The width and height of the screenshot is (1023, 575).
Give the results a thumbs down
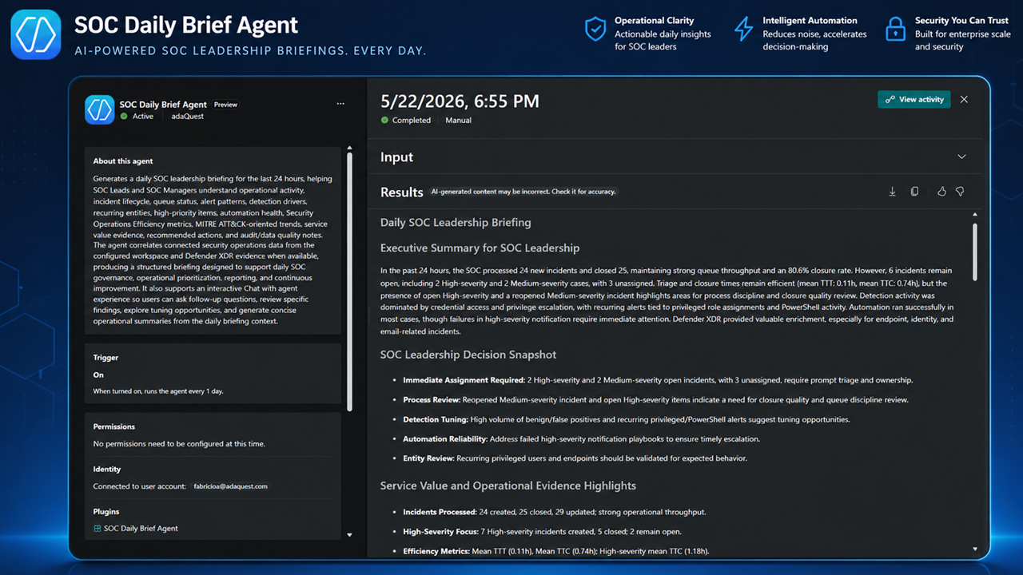tap(960, 192)
